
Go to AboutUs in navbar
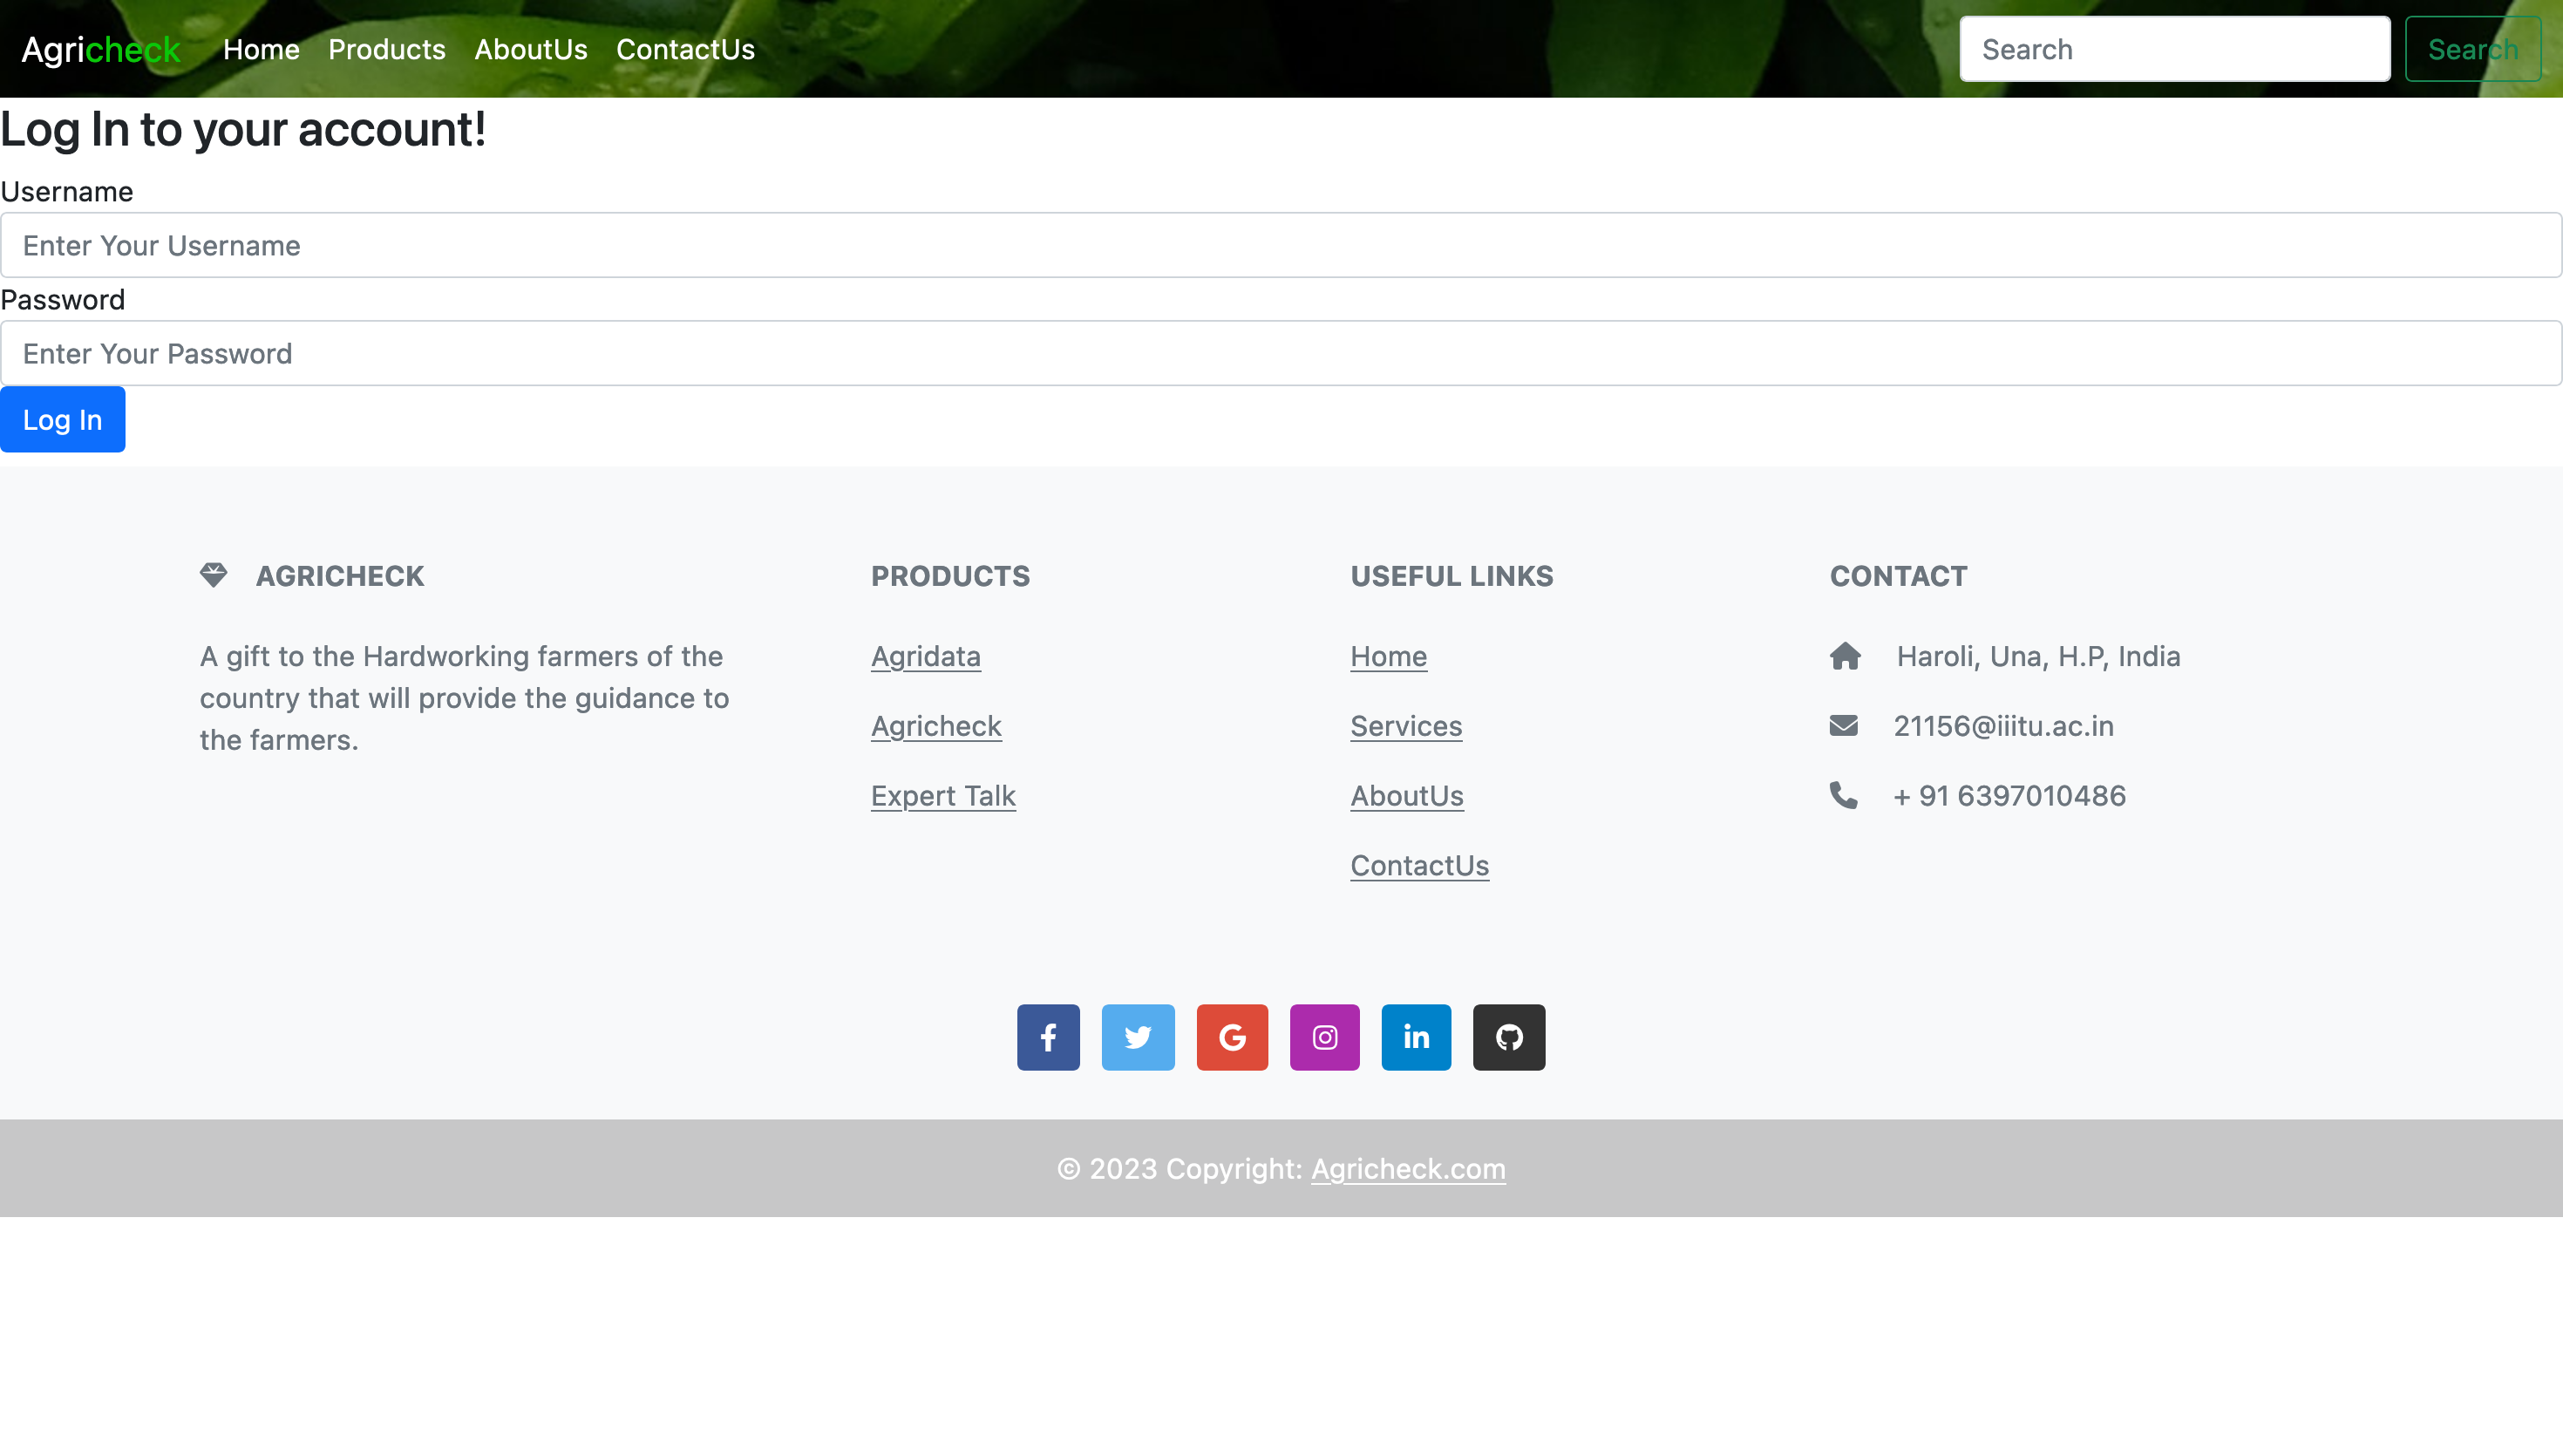pos(531,49)
